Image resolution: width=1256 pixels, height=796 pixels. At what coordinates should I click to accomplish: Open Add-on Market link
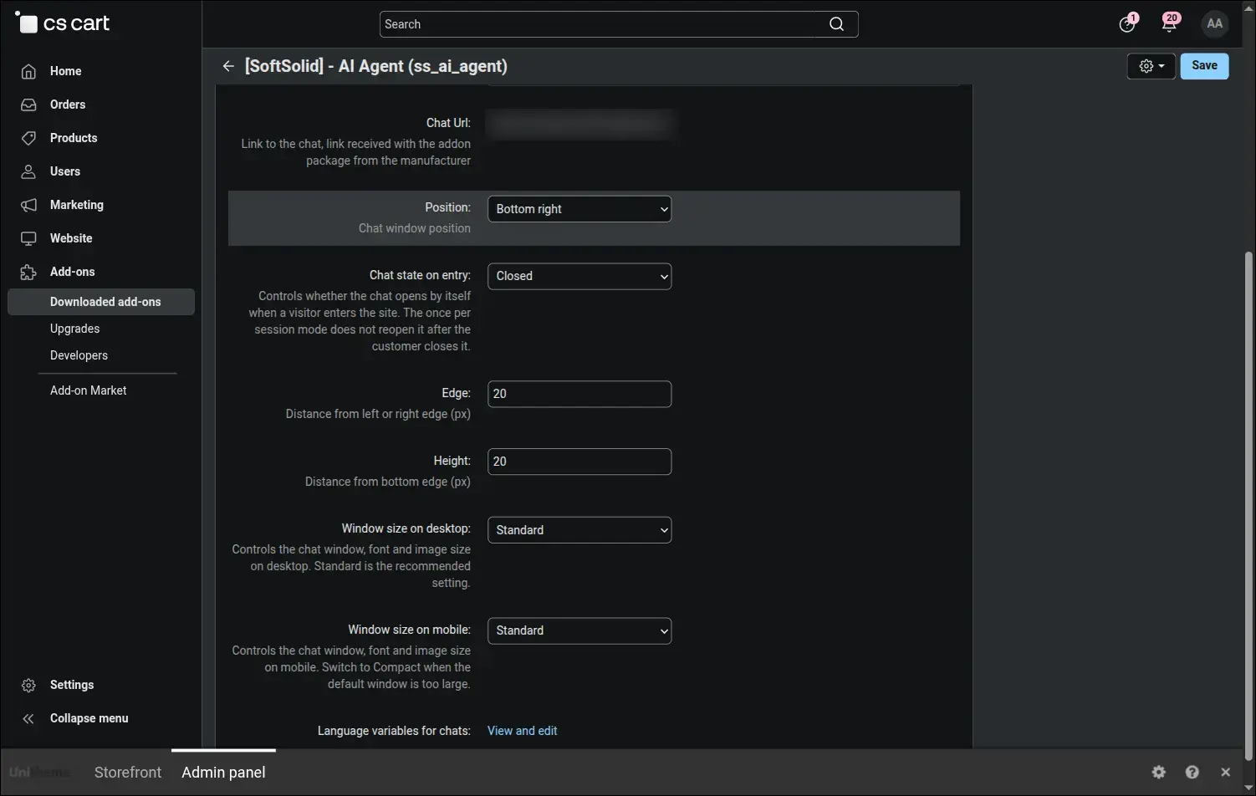[x=89, y=390]
